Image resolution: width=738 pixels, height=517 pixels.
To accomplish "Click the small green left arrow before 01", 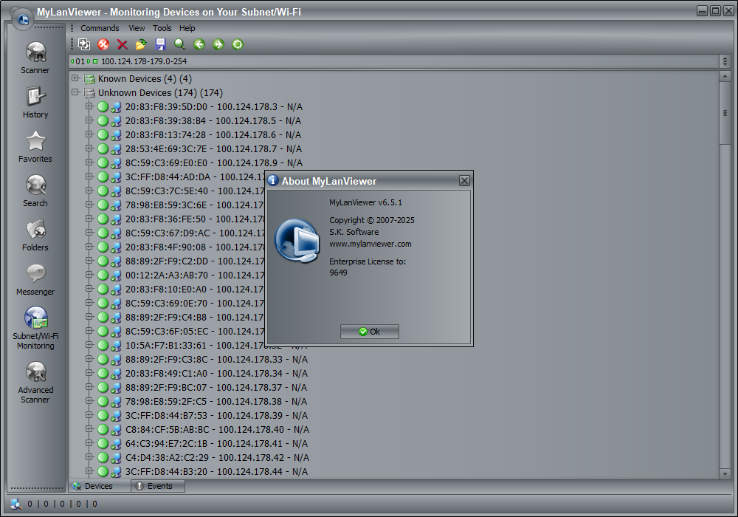I will click(x=72, y=61).
